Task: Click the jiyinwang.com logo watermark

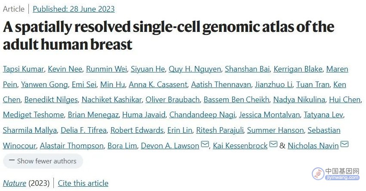Action: (x=336, y=174)
